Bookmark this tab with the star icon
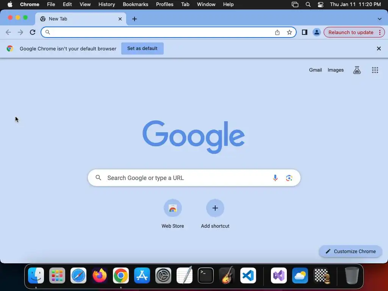 coord(289,32)
